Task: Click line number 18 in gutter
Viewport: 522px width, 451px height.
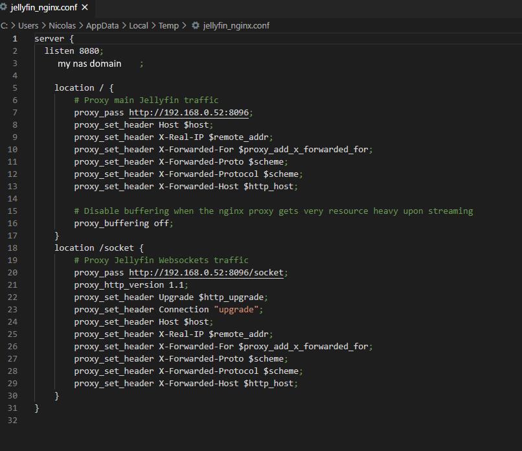Action: point(12,248)
